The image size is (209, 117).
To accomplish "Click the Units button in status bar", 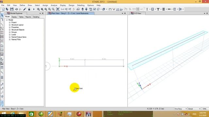I will click(205, 109).
